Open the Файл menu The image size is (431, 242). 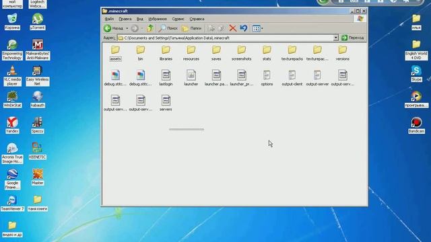tap(109, 19)
